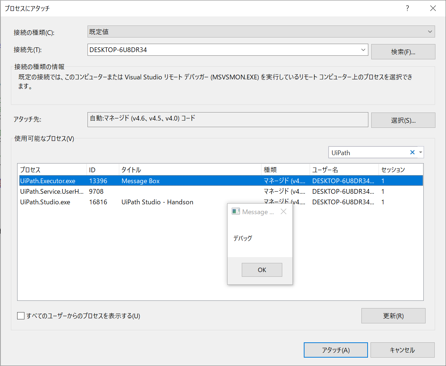Expand the 接続先 combo box arrow

coord(363,50)
